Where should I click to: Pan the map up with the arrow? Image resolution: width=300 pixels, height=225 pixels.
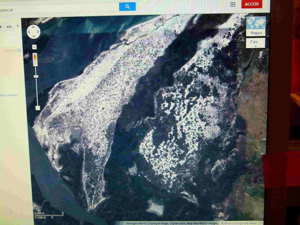(33, 27)
